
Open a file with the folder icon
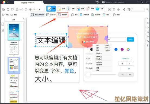coord(4,10)
